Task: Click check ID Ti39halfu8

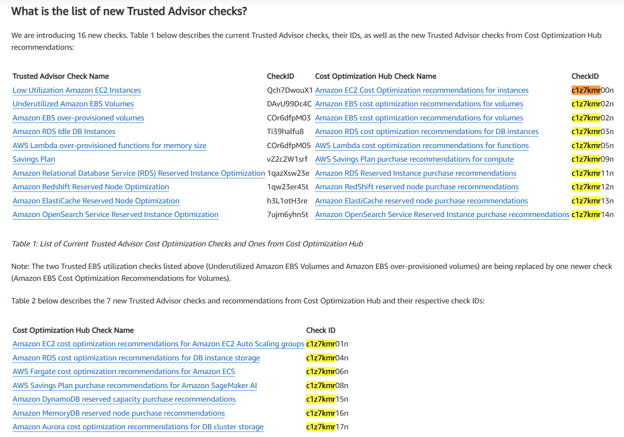Action: pyautogui.click(x=285, y=131)
